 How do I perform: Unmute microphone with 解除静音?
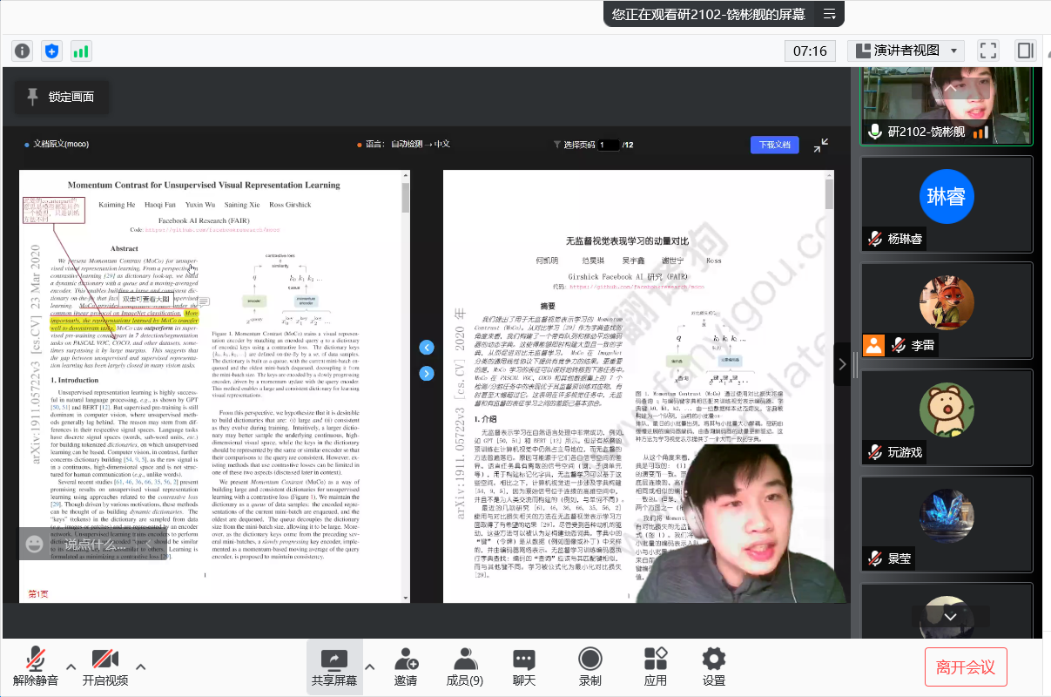pyautogui.click(x=36, y=667)
